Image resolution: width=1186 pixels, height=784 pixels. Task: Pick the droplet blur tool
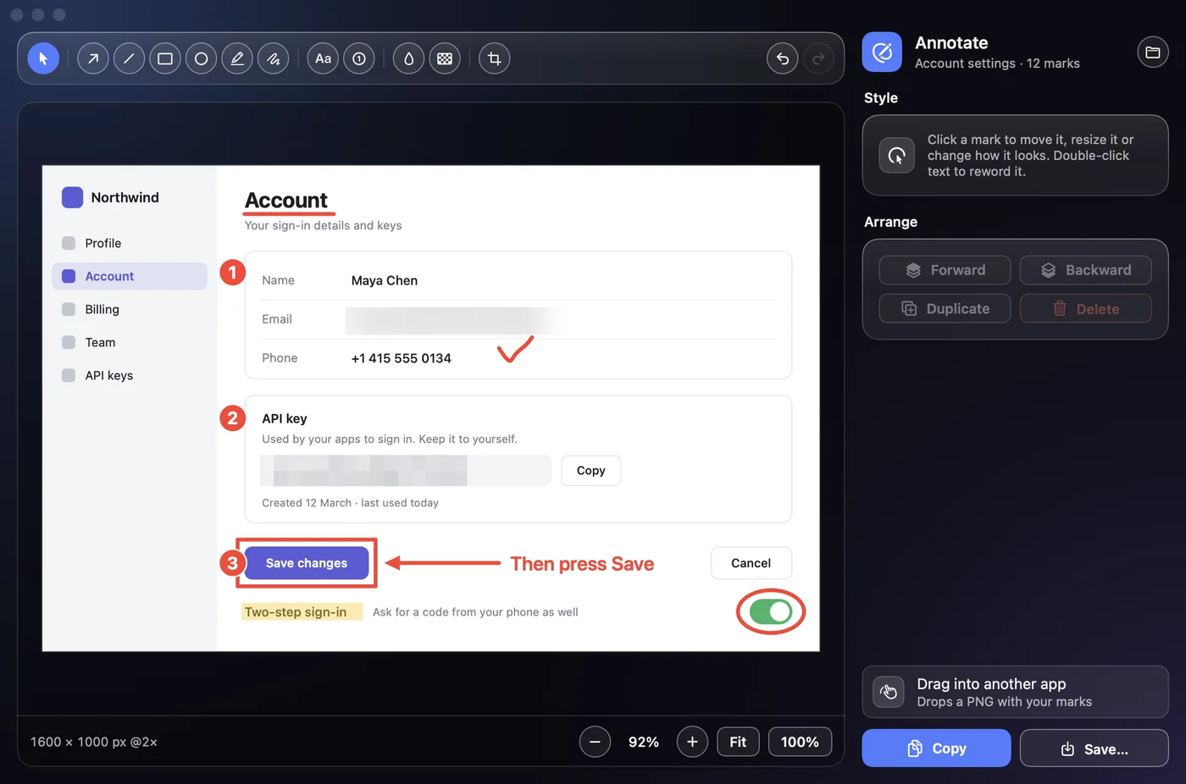click(408, 58)
